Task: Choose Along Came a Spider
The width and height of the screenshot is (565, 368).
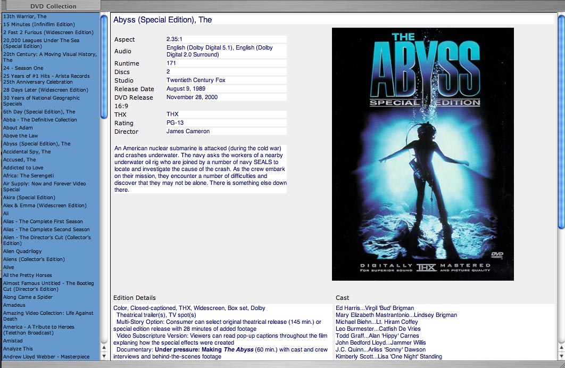Action: (x=28, y=297)
